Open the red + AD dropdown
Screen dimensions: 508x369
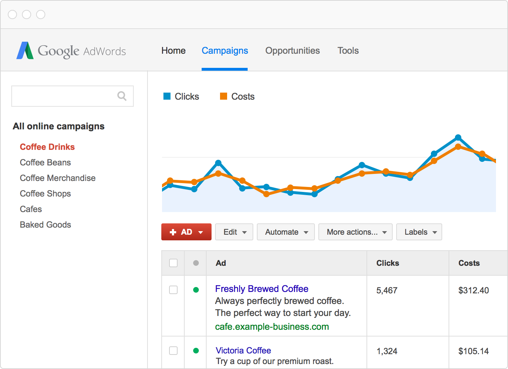tap(186, 232)
